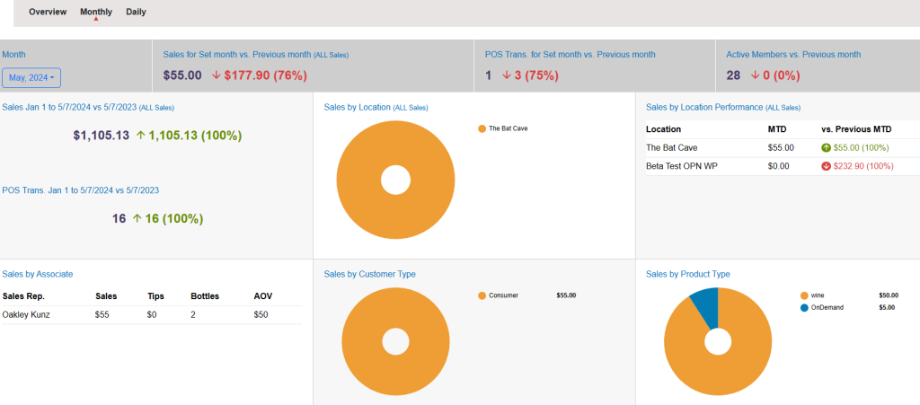
Task: Select the Monthly tab
Action: [95, 13]
